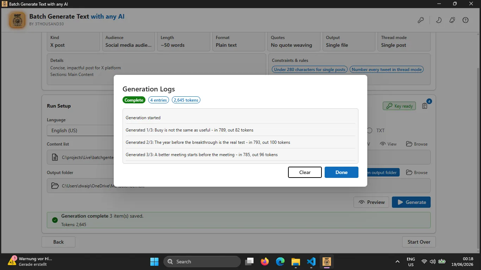This screenshot has width=481, height=270.
Task: Select log entry 'Generated 1/3: Busy is not the same'
Action: point(240,130)
